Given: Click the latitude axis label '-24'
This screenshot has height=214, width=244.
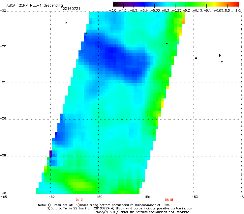Looking at the screenshot, I should pos(3,82).
